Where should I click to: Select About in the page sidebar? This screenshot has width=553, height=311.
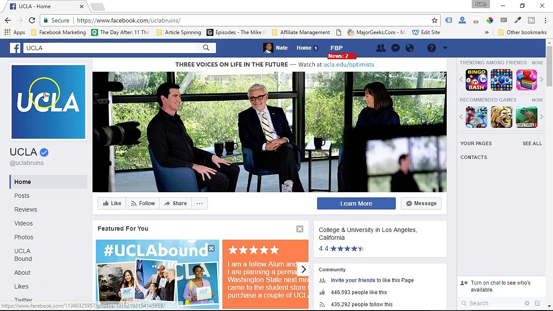tap(22, 273)
